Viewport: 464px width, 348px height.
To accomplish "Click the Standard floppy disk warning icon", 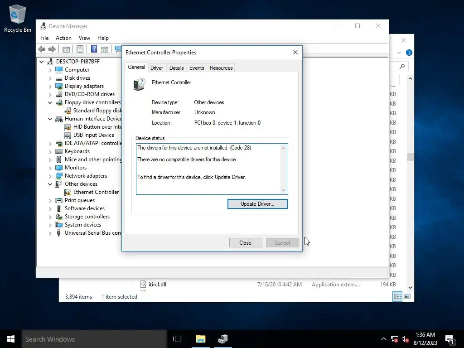I will click(68, 111).
